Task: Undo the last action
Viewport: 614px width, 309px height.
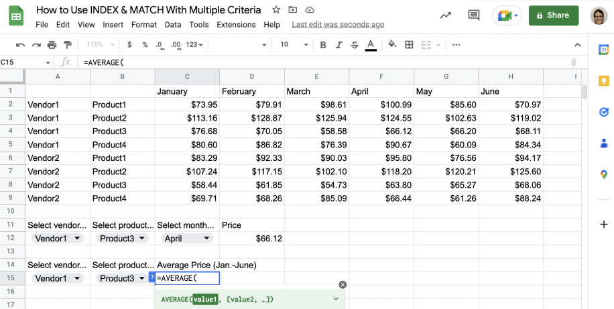Action: tap(20, 45)
